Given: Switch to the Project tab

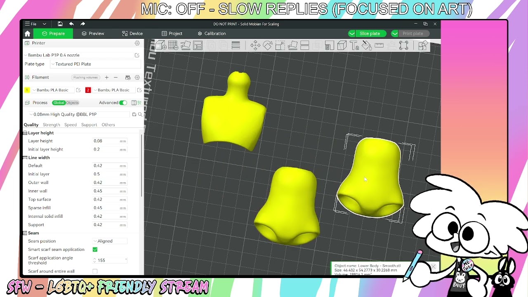Looking at the screenshot, I should (x=172, y=33).
